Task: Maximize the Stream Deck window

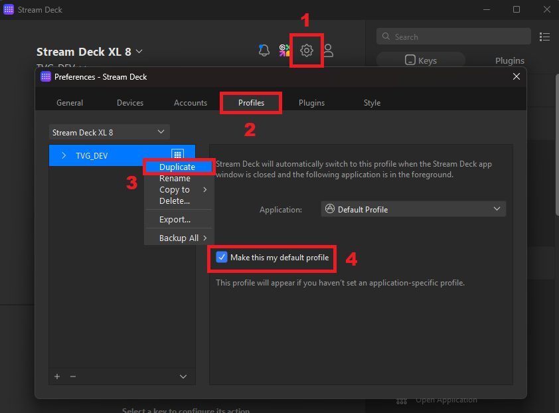Action: [x=517, y=10]
